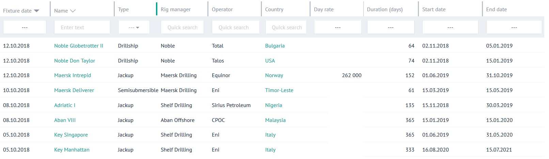Follow the Timor-Leste country link

279,90
